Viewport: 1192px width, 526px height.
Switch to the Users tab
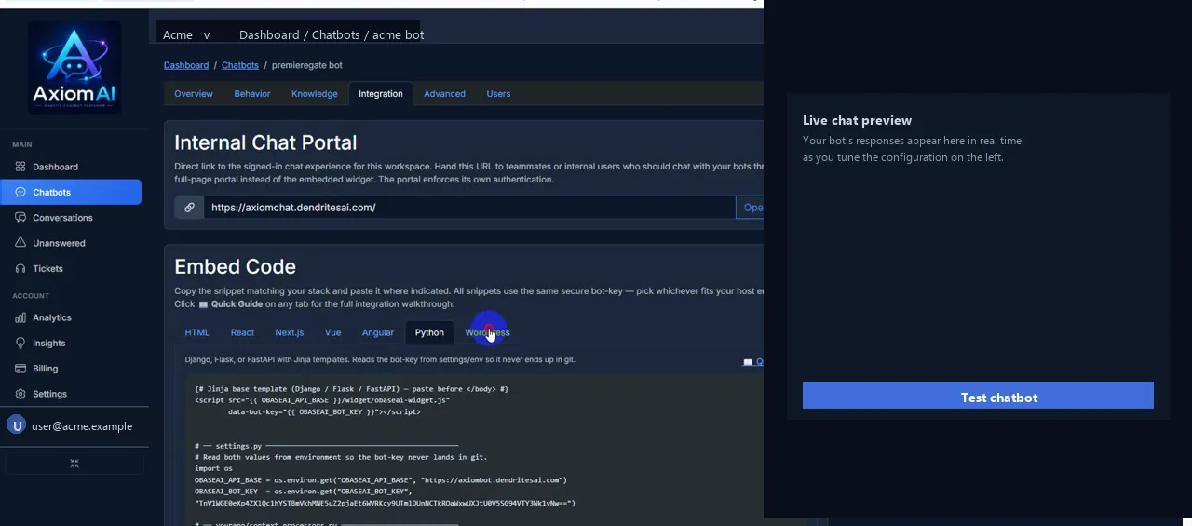tap(498, 94)
